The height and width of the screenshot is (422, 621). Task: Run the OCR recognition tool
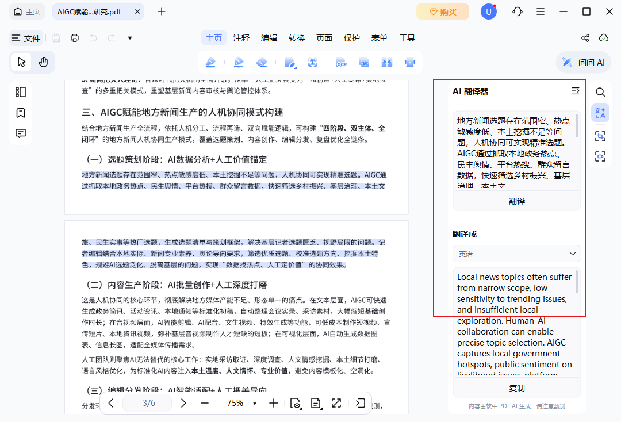pyautogui.click(x=341, y=63)
